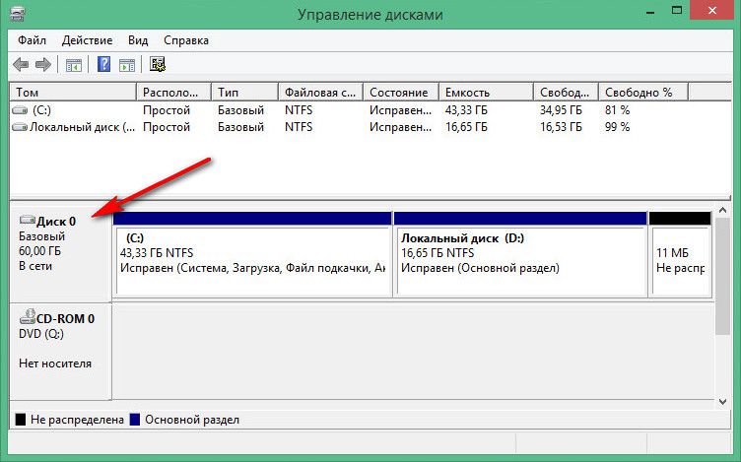This screenshot has width=741, height=462.
Task: Open the Справка menu
Action: pyautogui.click(x=185, y=40)
